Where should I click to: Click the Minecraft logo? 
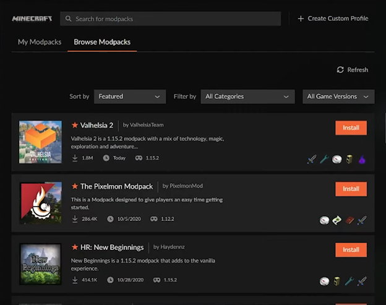click(32, 19)
